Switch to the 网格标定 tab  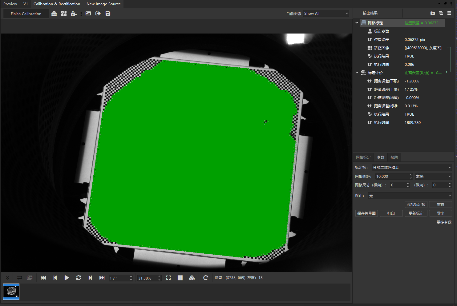(363, 157)
